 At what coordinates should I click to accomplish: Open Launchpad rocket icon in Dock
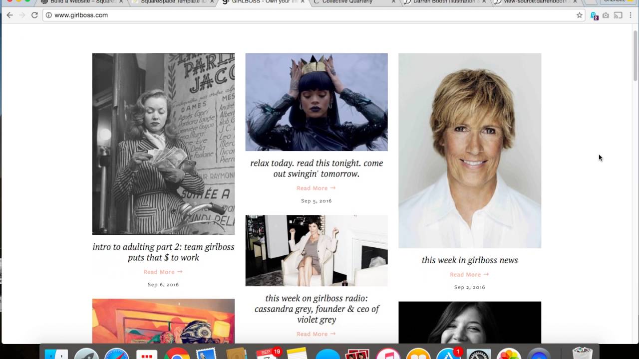point(86,354)
